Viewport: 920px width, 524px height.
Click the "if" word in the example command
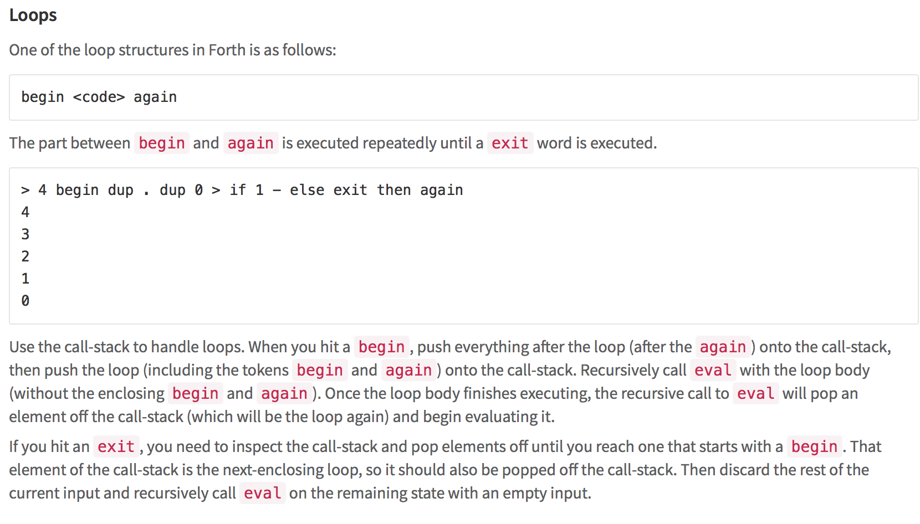[238, 191]
